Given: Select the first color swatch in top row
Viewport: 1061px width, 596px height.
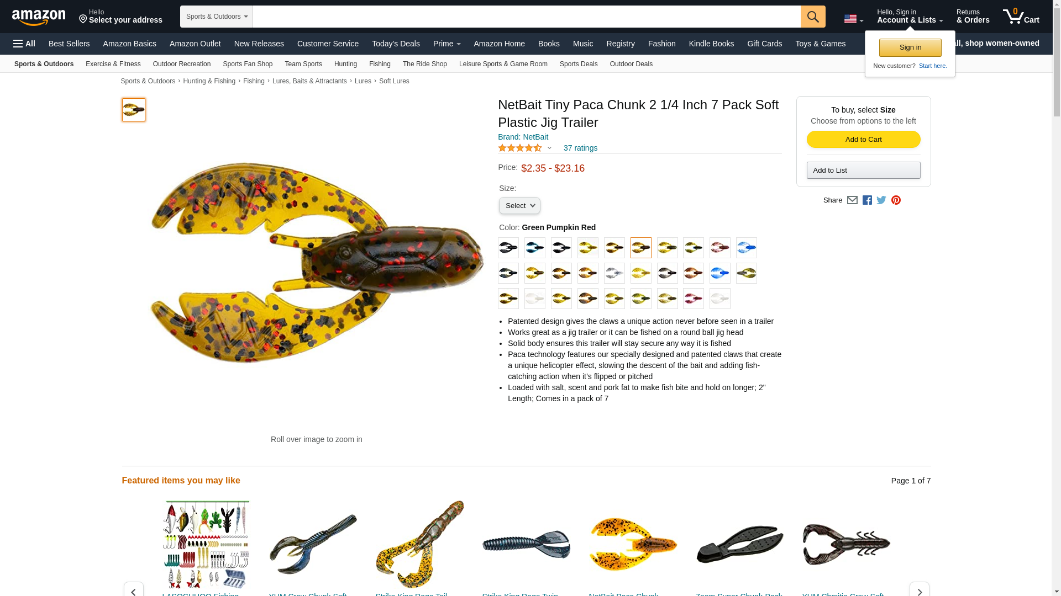Looking at the screenshot, I should 508,248.
